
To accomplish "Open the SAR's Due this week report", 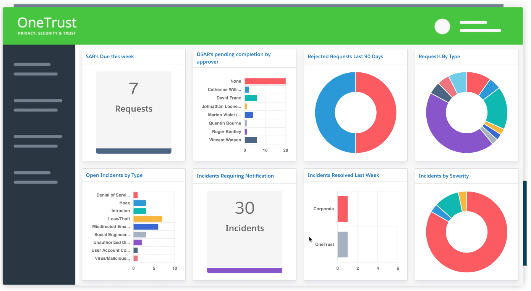I will (x=110, y=56).
